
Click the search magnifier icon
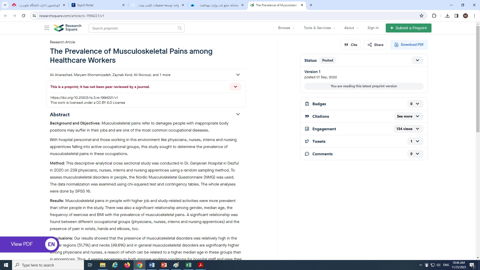[180, 28]
